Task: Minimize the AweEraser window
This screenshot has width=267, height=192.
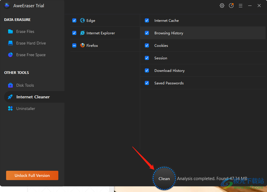Action: (250, 6)
